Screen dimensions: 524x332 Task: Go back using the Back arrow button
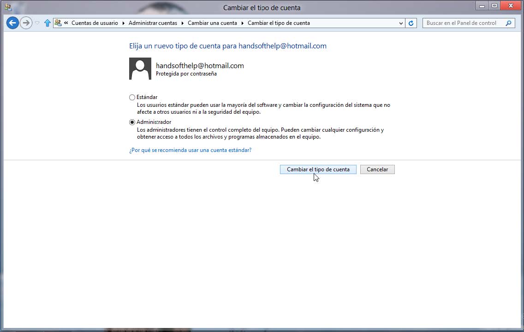12,23
